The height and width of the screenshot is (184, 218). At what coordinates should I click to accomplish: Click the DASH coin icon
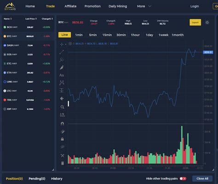5,45
